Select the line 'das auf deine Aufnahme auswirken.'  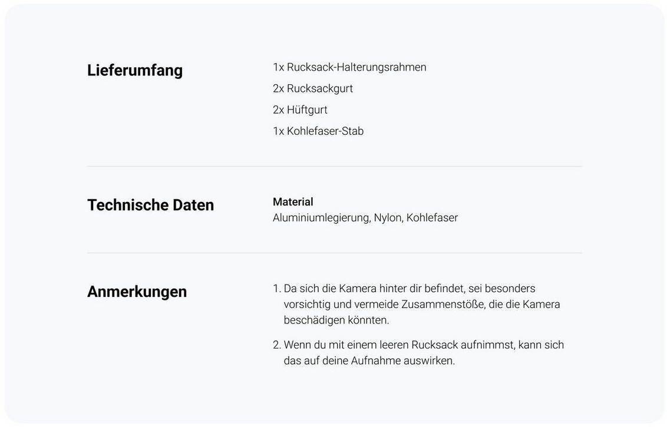(369, 360)
